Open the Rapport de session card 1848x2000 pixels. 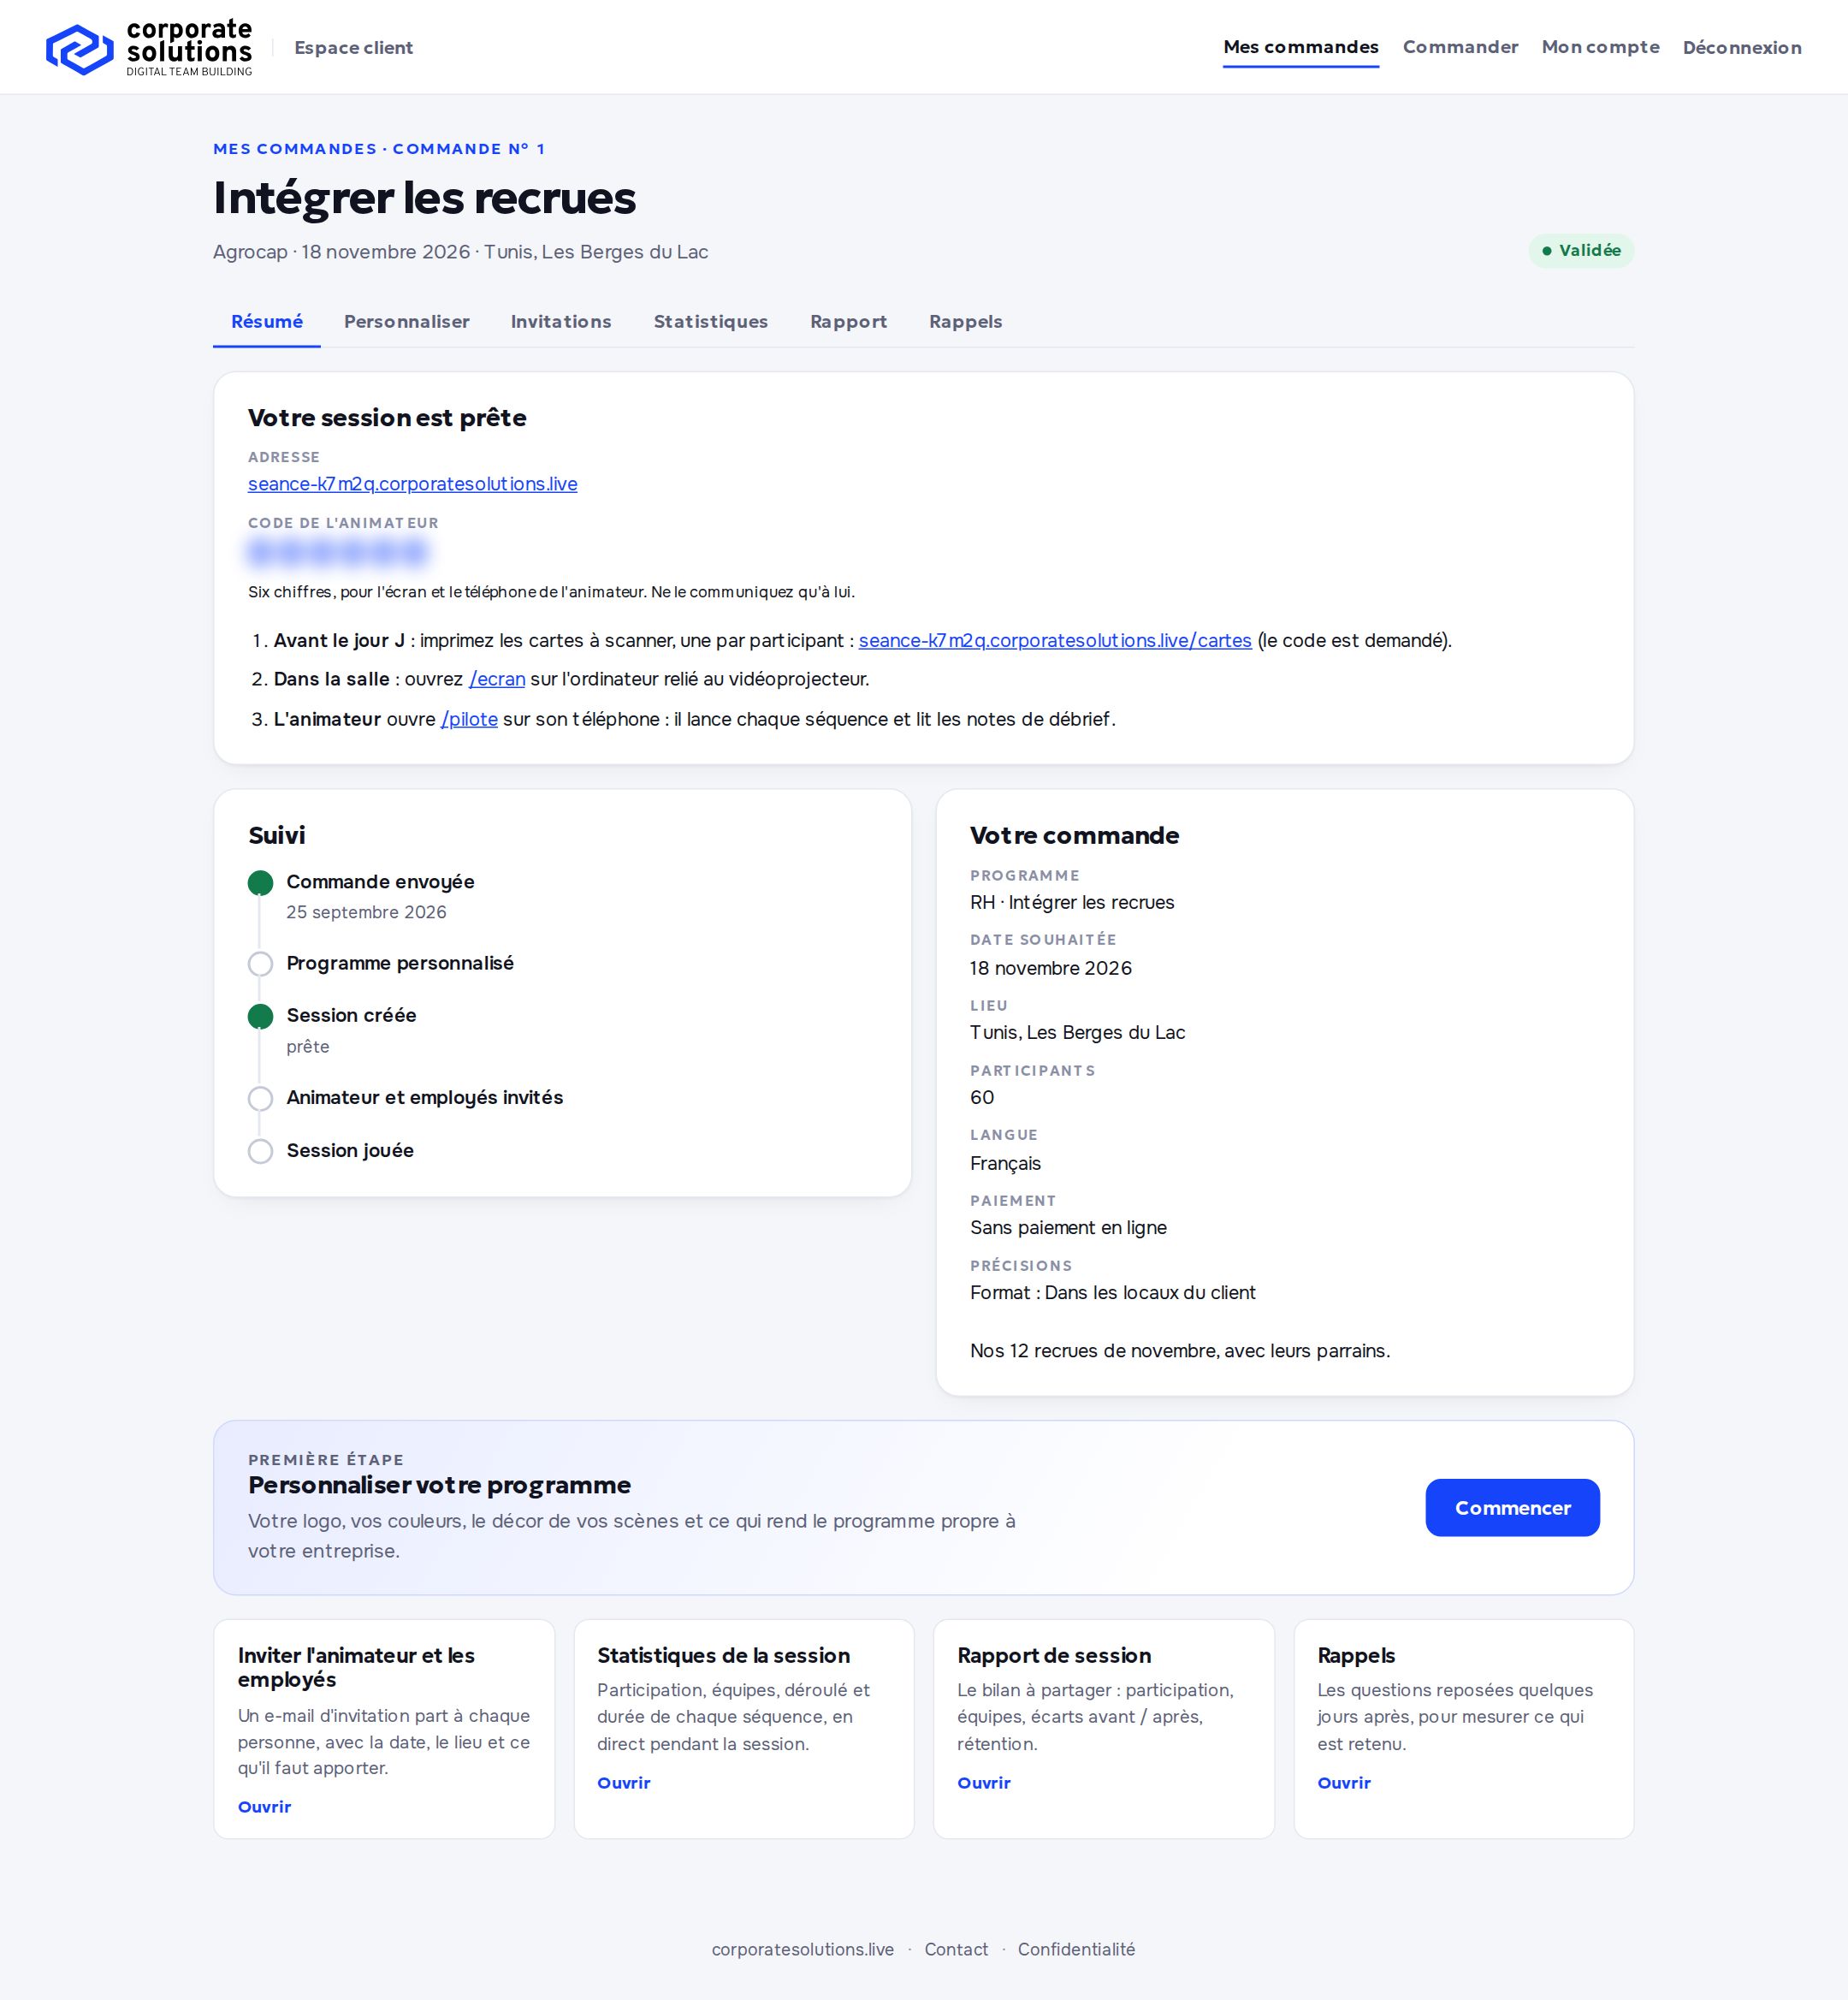[x=1104, y=1728]
